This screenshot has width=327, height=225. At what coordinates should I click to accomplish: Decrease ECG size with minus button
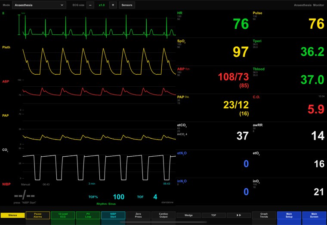[90, 5]
